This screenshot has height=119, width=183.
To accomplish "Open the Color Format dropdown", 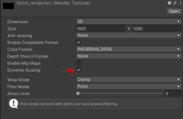I will coord(129,49).
